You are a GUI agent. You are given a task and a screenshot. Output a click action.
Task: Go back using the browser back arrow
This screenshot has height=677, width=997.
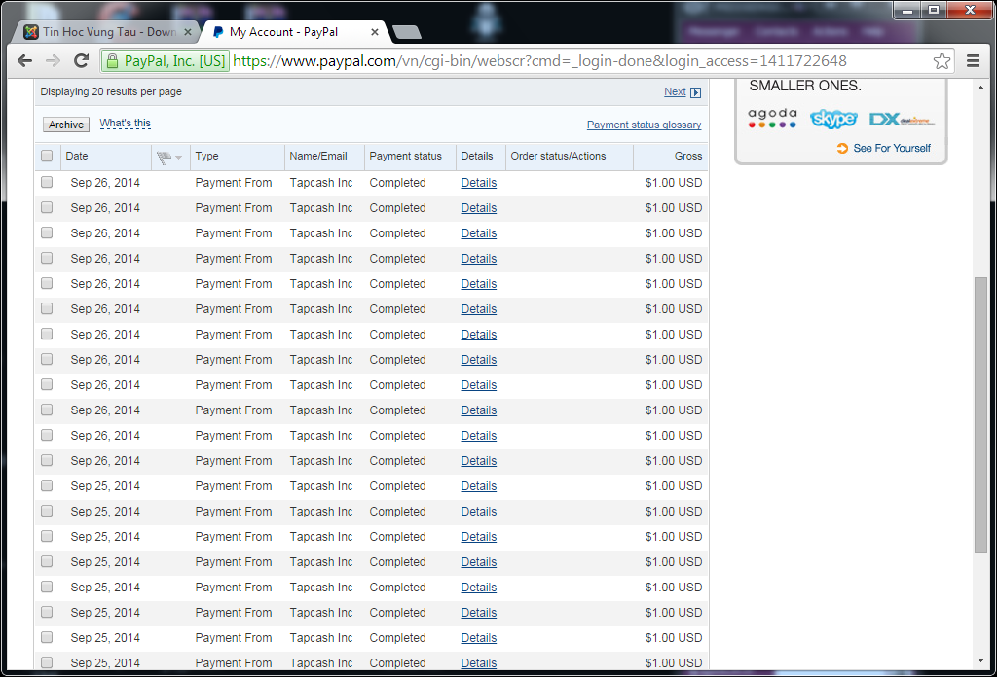tap(24, 61)
